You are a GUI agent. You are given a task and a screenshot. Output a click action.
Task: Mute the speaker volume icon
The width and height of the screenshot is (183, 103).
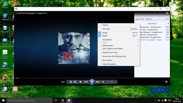click(103, 82)
